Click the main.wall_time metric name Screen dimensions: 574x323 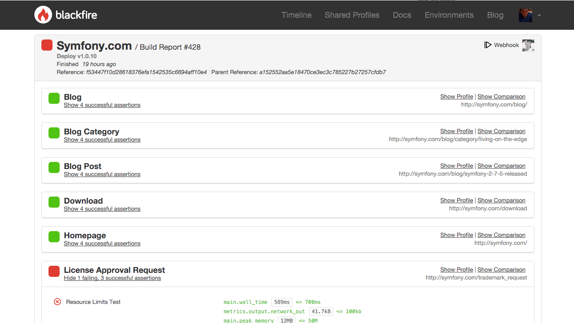pyautogui.click(x=246, y=302)
